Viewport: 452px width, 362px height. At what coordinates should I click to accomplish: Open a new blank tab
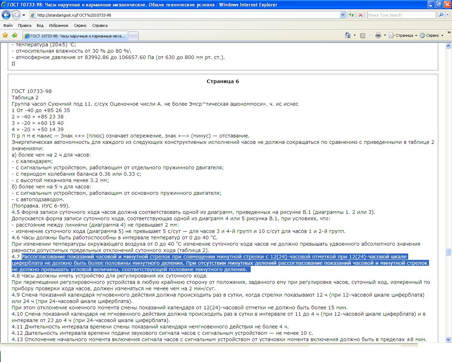(x=133, y=36)
